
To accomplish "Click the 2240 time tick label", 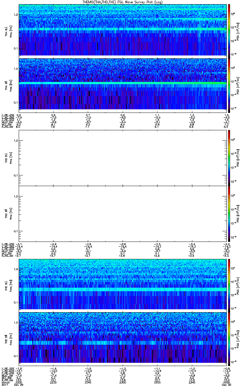I will pos(88,383).
